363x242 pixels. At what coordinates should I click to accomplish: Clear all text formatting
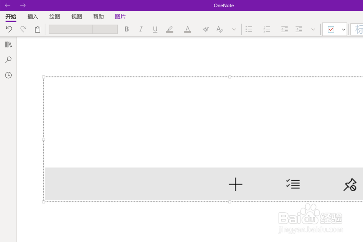(220, 29)
